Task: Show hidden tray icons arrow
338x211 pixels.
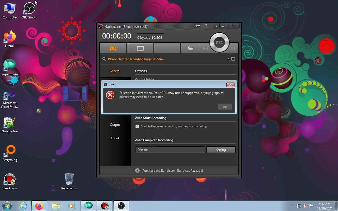Action: pos(292,206)
